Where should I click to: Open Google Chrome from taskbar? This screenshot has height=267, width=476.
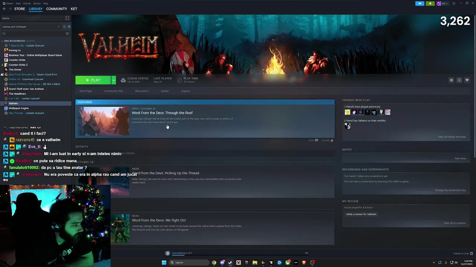click(x=214, y=263)
